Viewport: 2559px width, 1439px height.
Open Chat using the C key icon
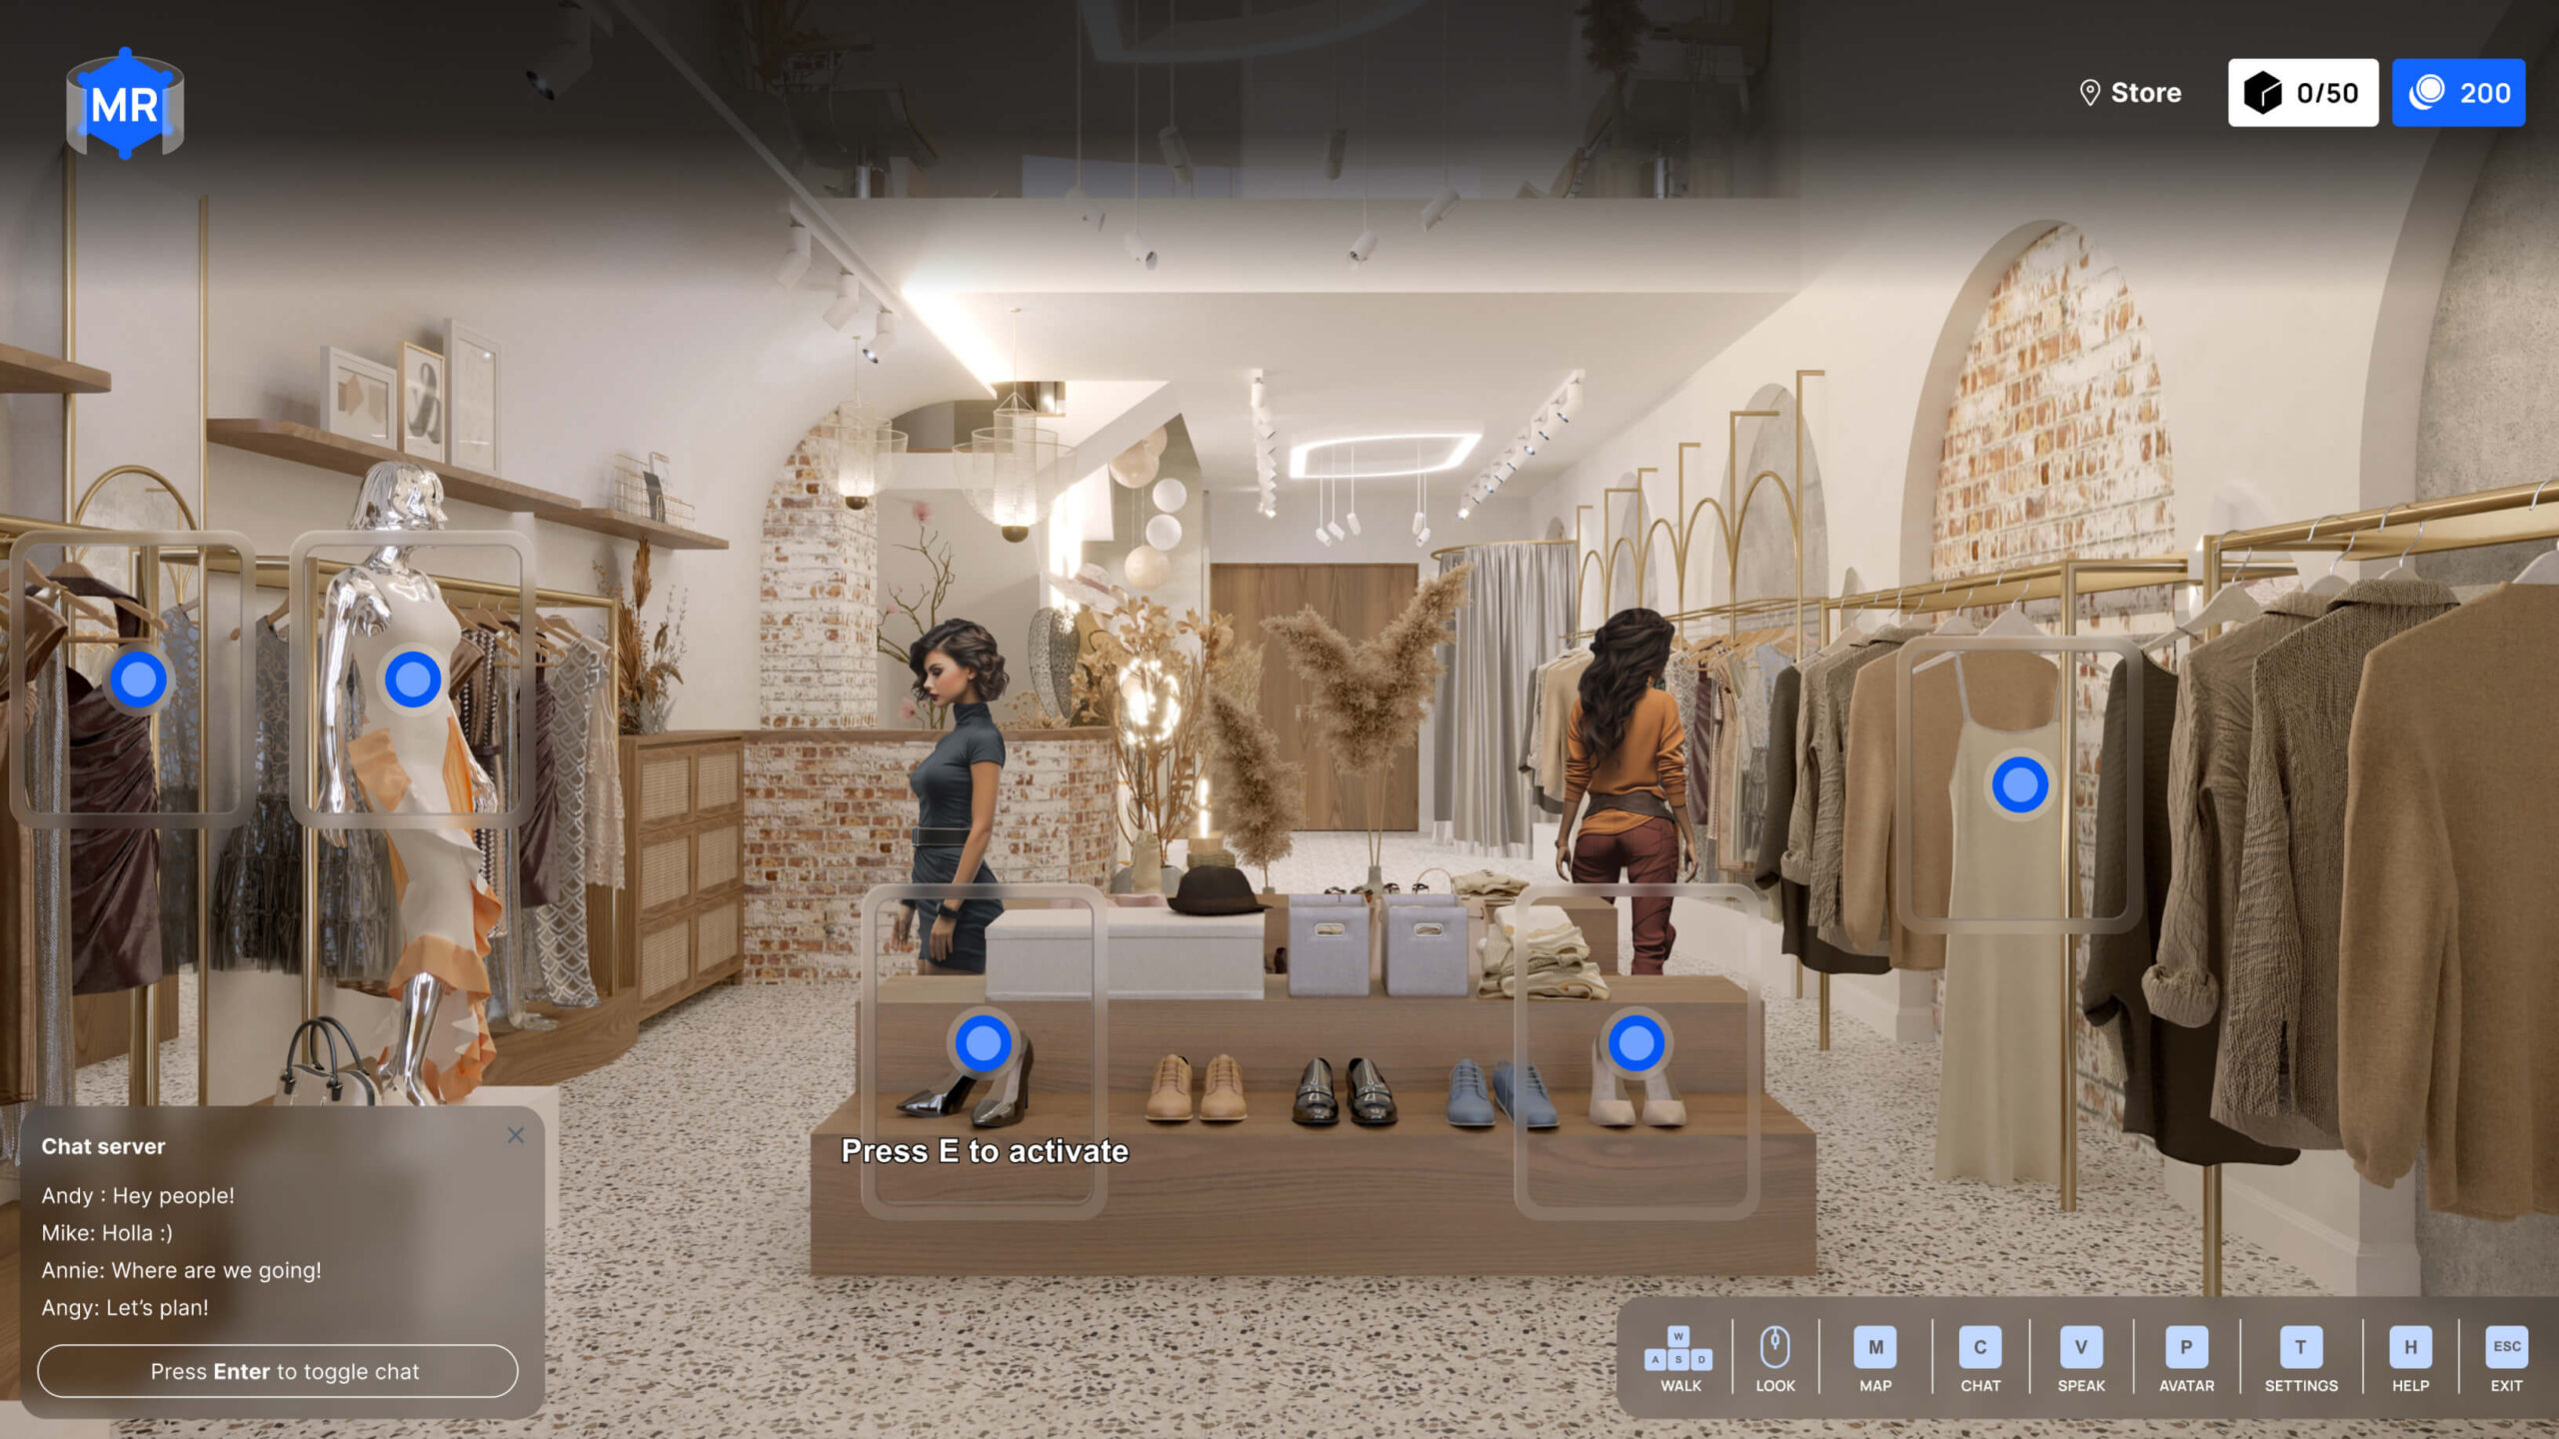point(1979,1347)
